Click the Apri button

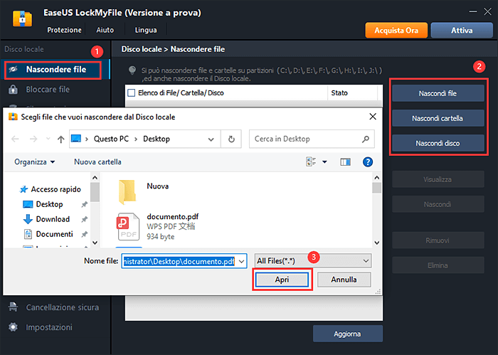pos(282,280)
